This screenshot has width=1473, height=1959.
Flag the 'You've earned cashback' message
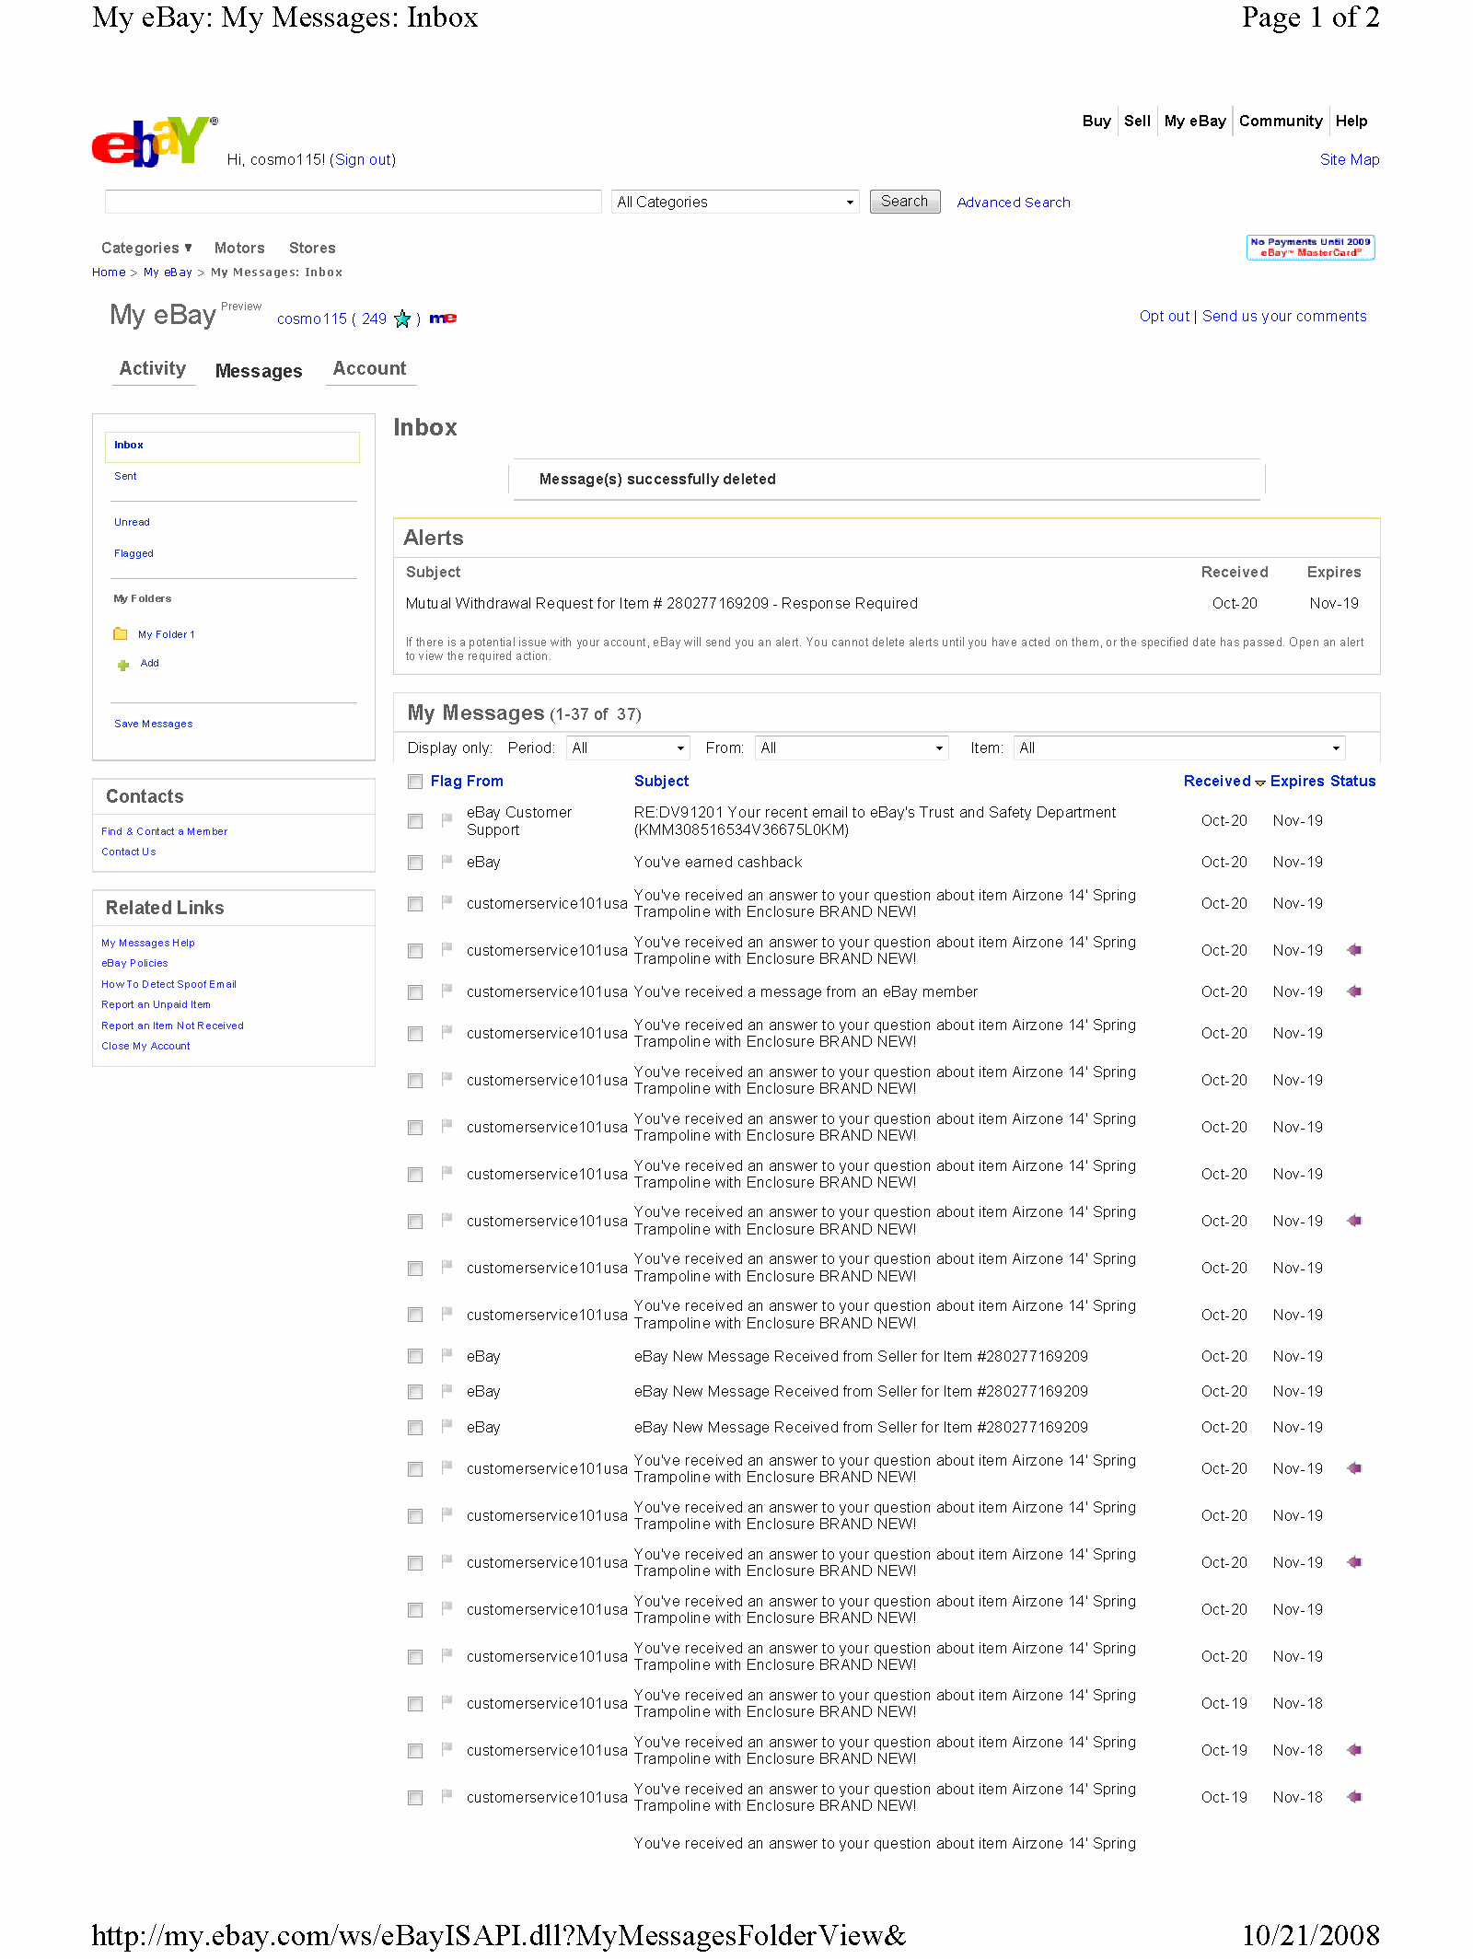pos(447,862)
